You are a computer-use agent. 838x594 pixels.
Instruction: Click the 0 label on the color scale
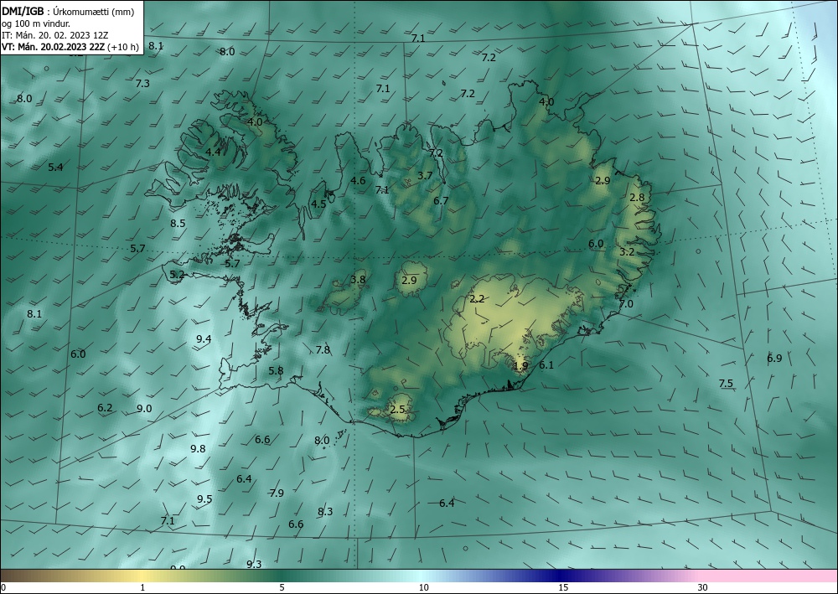3,587
